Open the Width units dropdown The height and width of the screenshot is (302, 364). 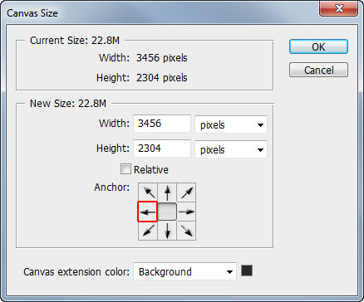[231, 124]
